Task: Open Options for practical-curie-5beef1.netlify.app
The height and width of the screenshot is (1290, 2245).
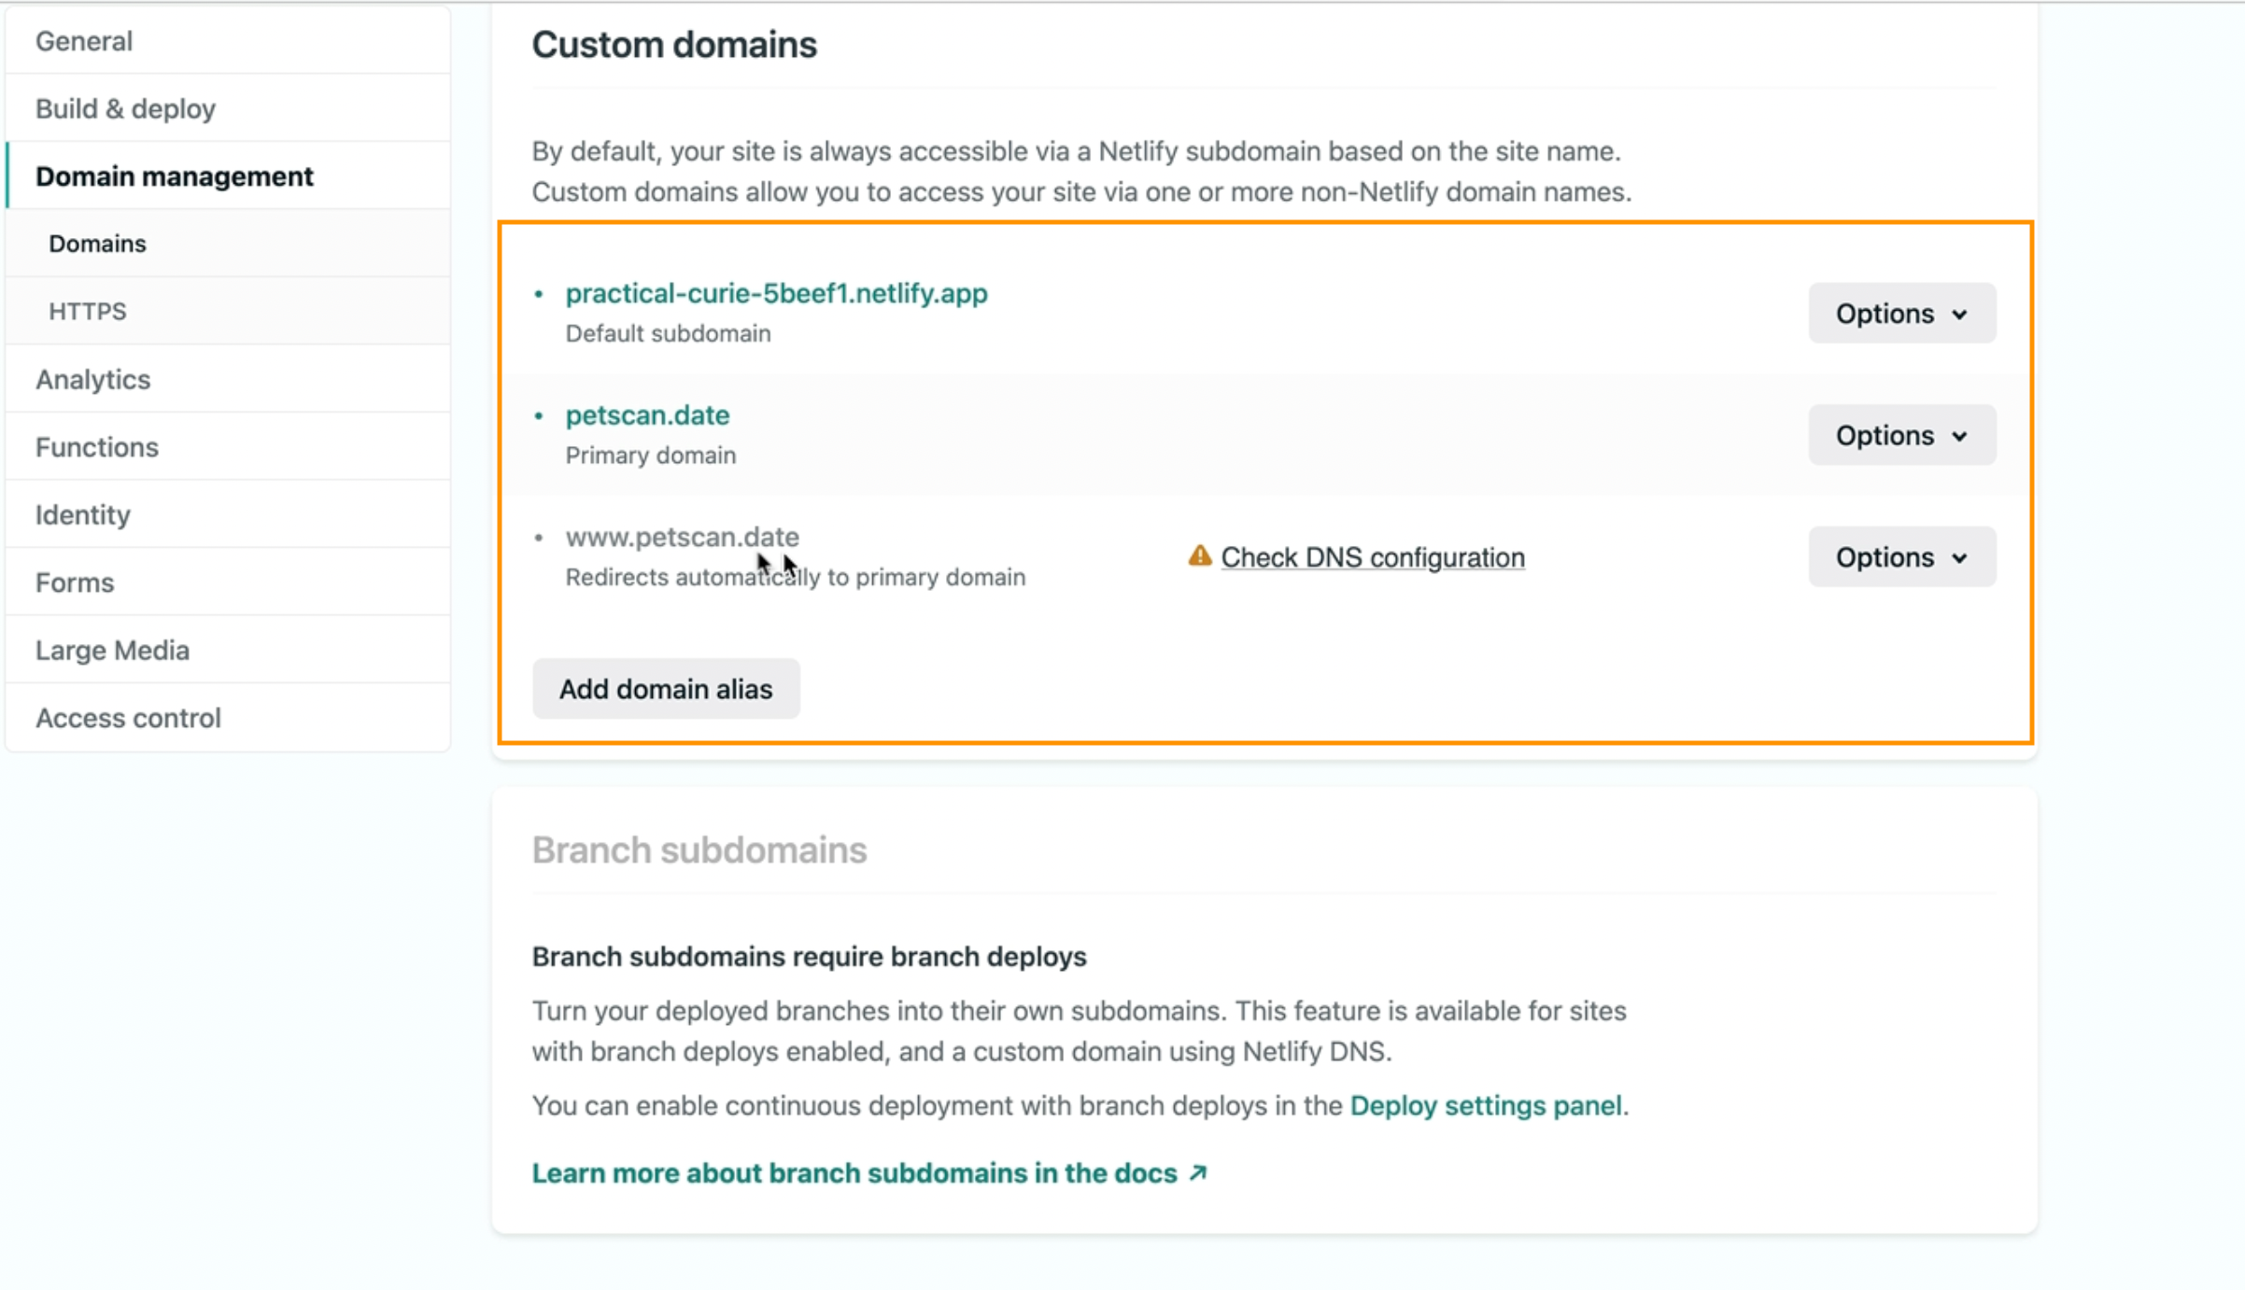Action: (x=1899, y=313)
